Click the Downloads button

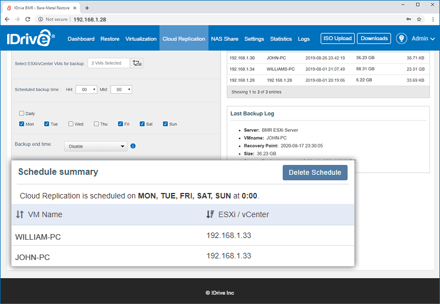374,38
